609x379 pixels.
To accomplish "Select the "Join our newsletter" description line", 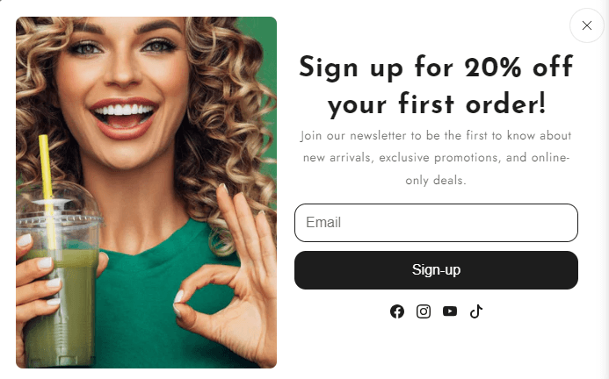I will pyautogui.click(x=436, y=136).
